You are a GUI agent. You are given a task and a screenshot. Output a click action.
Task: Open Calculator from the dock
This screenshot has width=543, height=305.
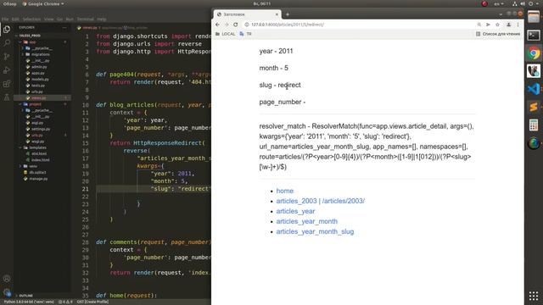(534, 125)
